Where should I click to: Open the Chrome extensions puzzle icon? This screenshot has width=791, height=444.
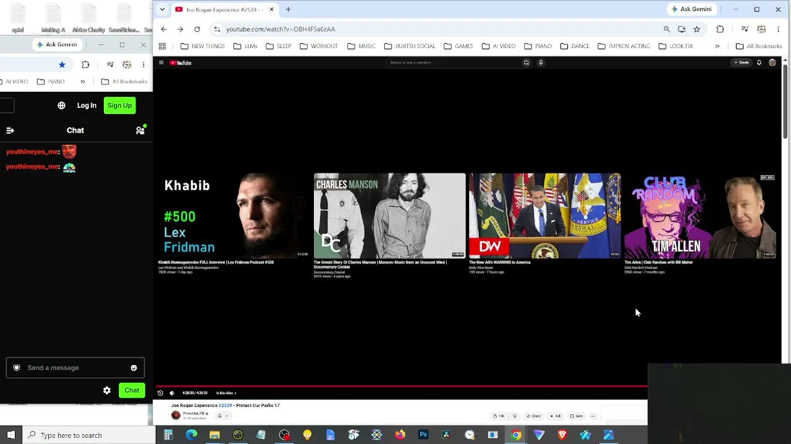pyautogui.click(x=720, y=29)
